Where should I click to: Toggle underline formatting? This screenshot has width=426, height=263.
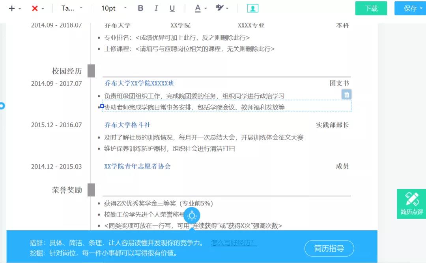172,8
